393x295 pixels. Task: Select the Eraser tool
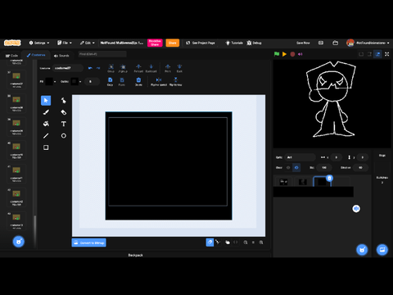pyautogui.click(x=63, y=112)
